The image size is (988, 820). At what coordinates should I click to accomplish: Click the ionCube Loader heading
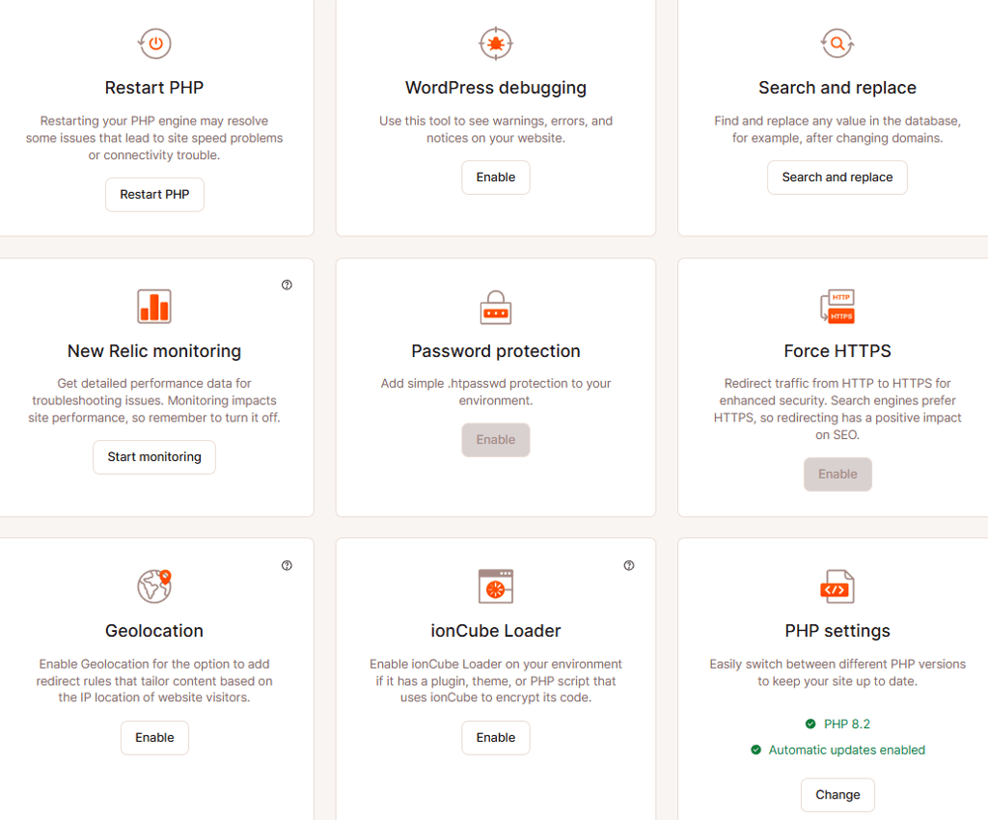[x=496, y=631]
